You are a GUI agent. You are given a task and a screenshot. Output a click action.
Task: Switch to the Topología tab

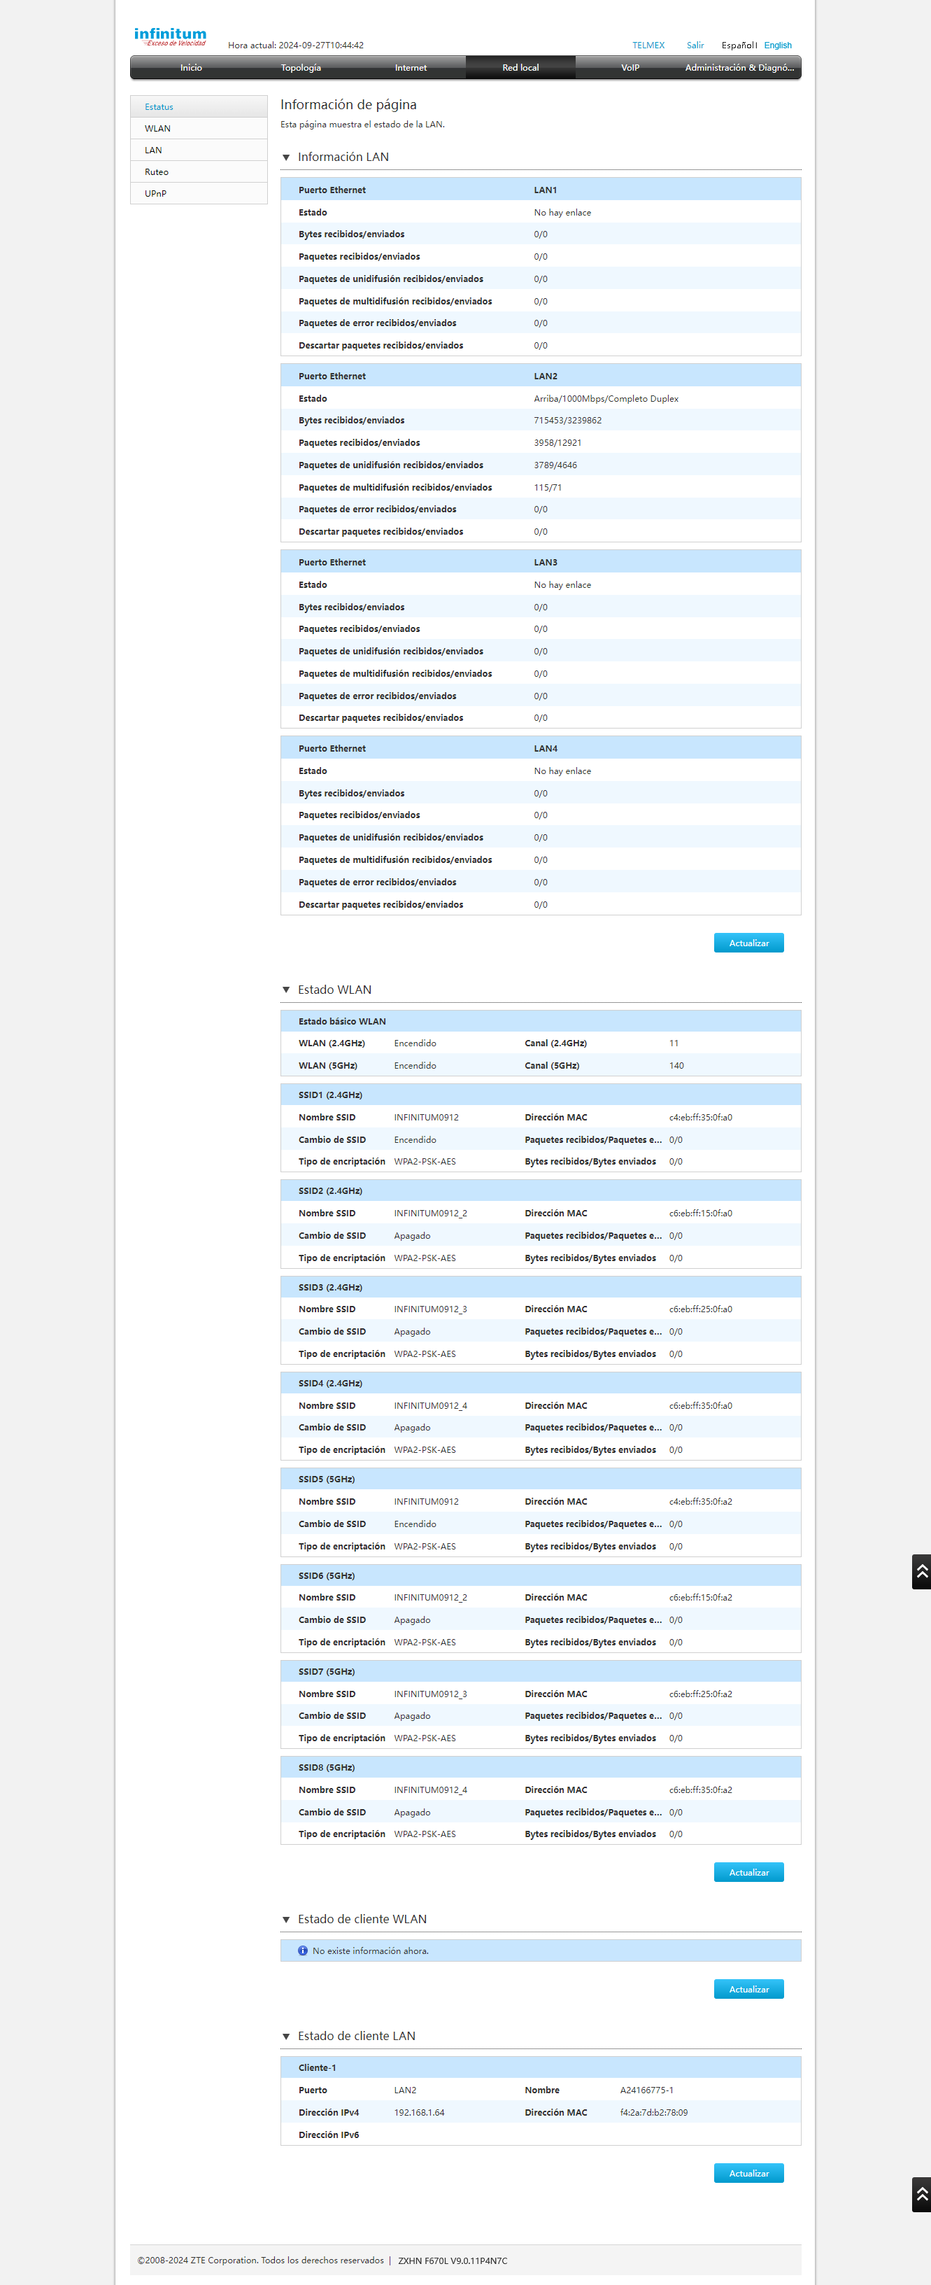(301, 67)
